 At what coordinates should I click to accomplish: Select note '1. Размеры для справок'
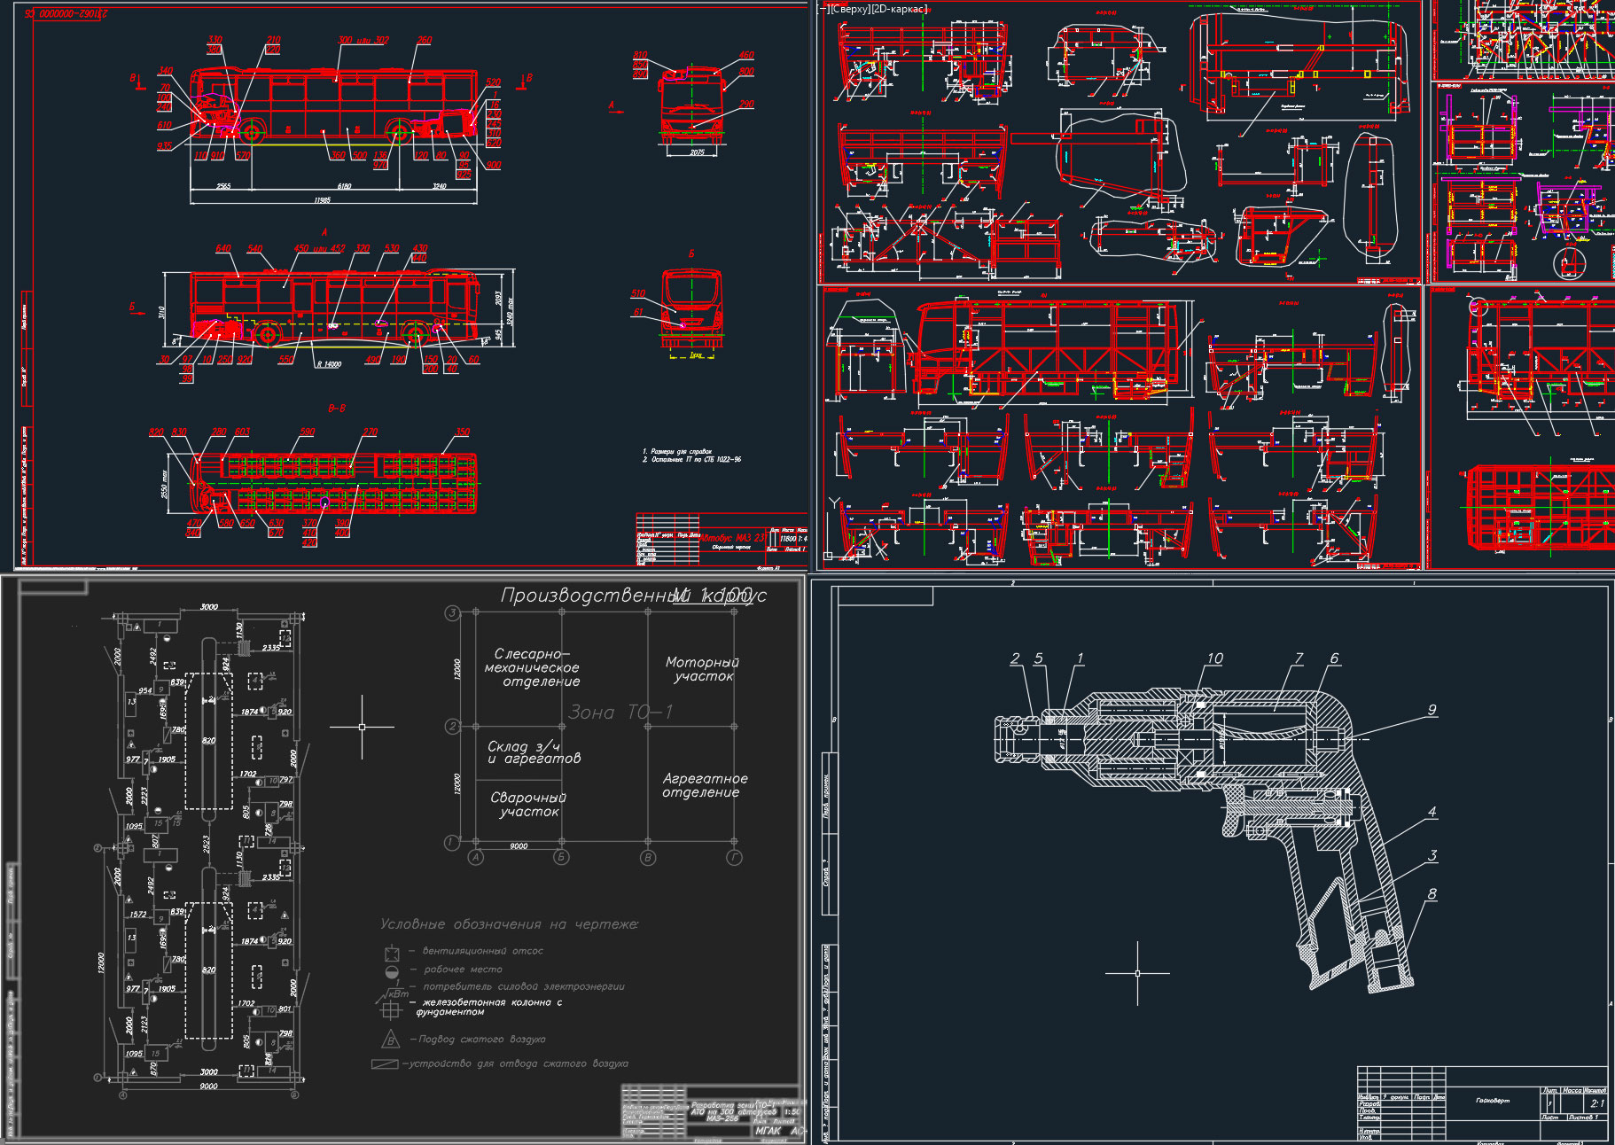point(676,452)
